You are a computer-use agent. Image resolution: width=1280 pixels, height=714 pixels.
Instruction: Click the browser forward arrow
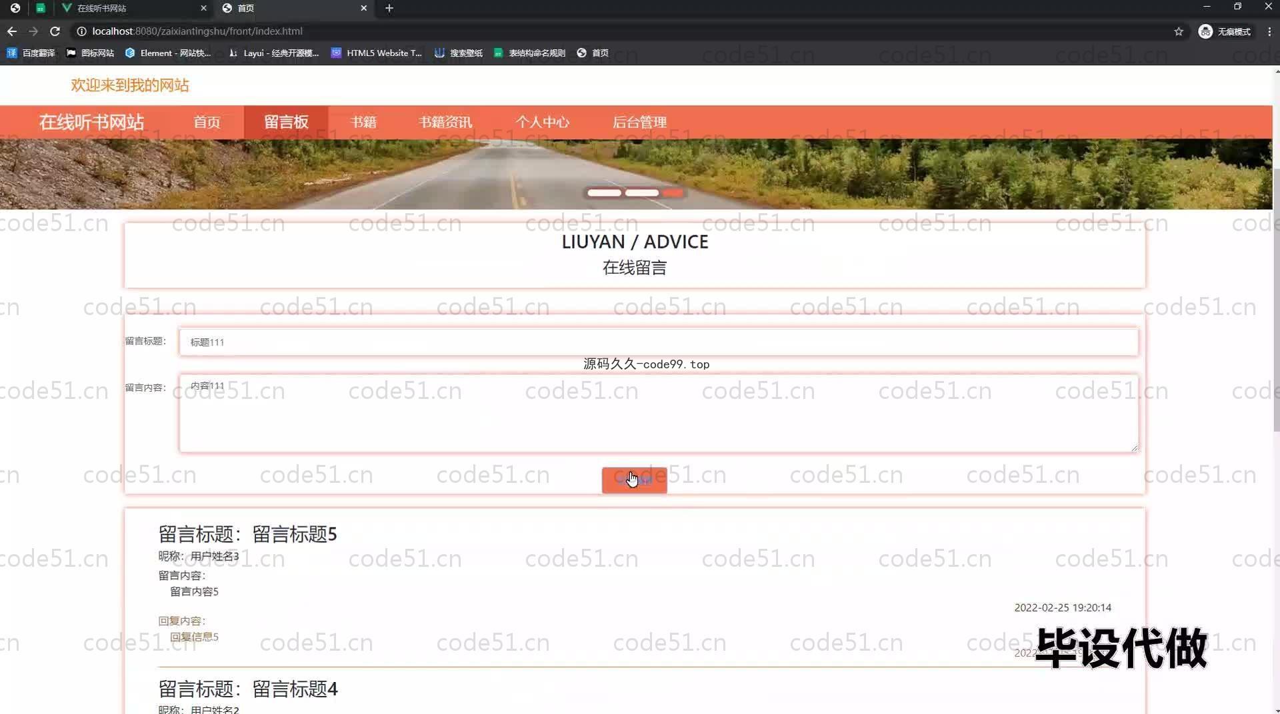pos(33,31)
